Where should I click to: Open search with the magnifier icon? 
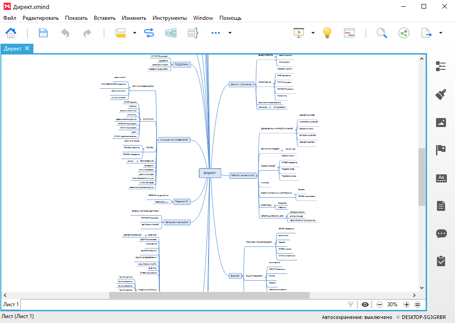[x=382, y=33]
